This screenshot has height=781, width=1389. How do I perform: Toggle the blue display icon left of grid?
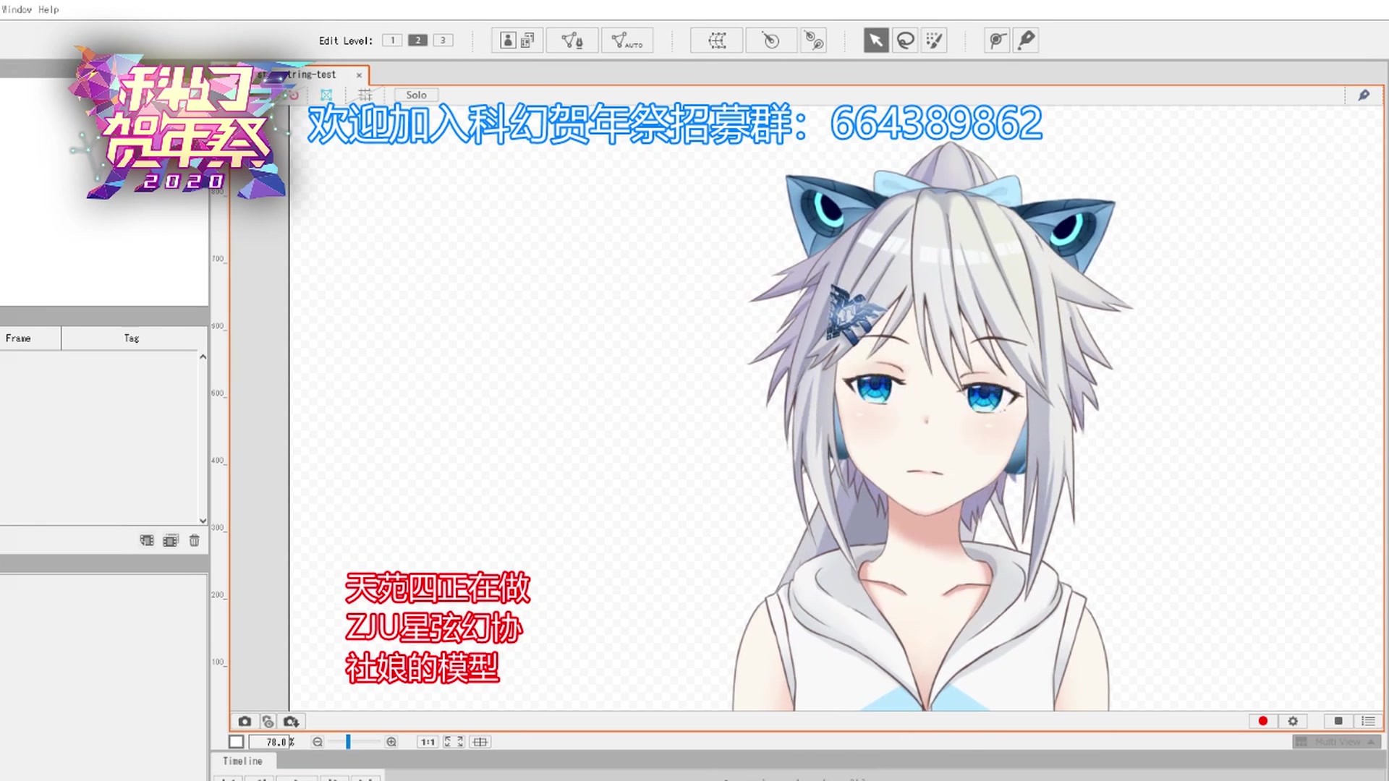[326, 95]
